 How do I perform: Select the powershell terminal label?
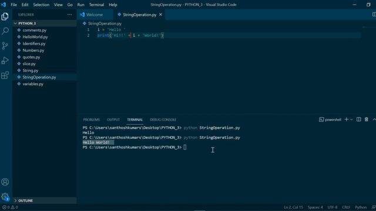click(x=330, y=120)
